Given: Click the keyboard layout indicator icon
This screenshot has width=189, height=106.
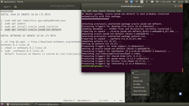Looking at the screenshot, I should (x=142, y=2).
